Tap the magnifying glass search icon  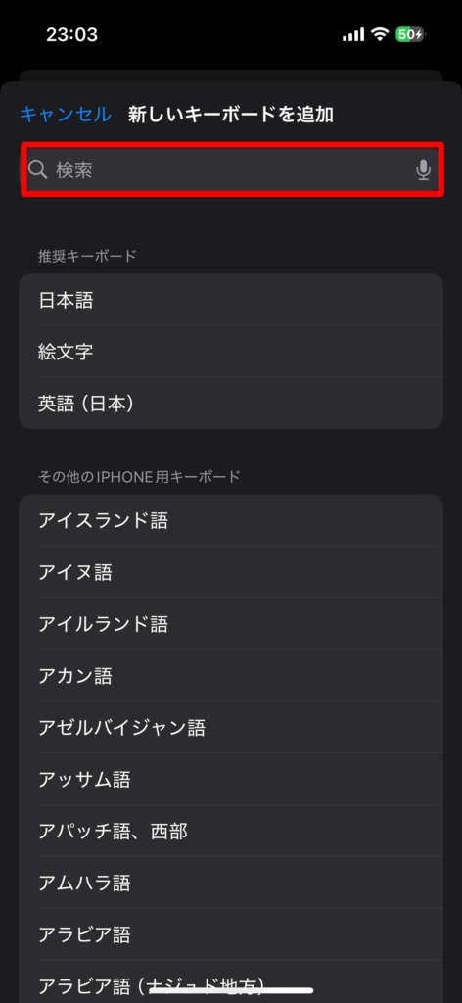[x=38, y=169]
